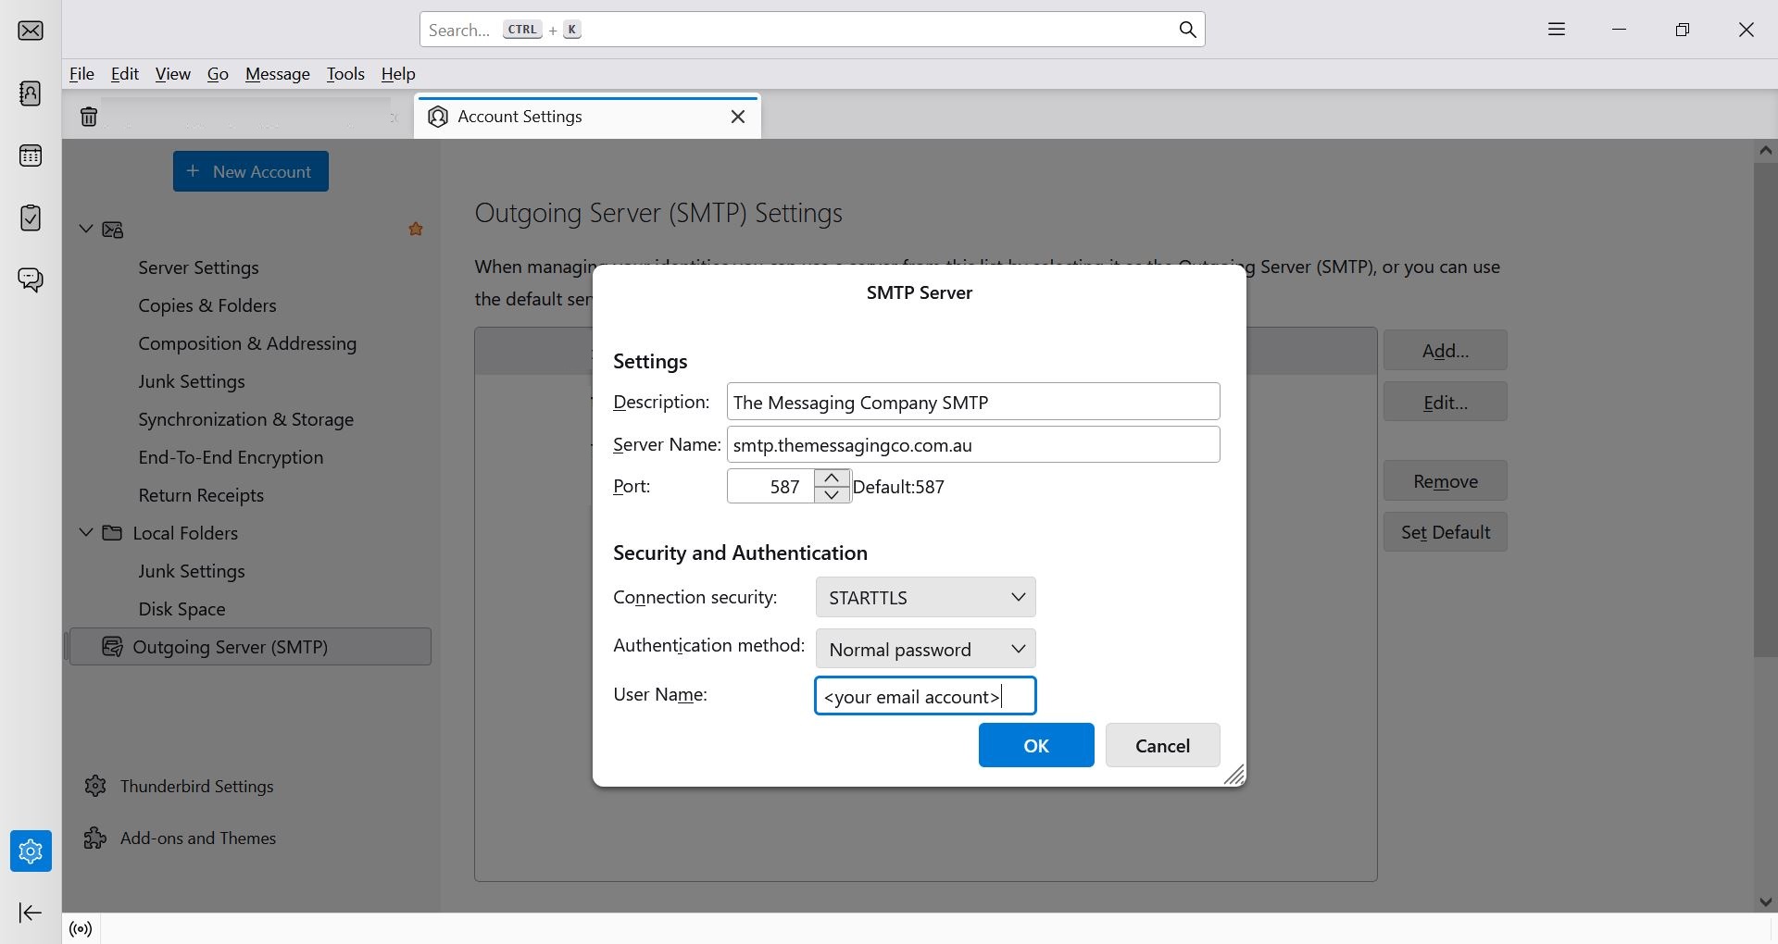
Task: Open the hamburger app menu
Action: tap(1557, 30)
